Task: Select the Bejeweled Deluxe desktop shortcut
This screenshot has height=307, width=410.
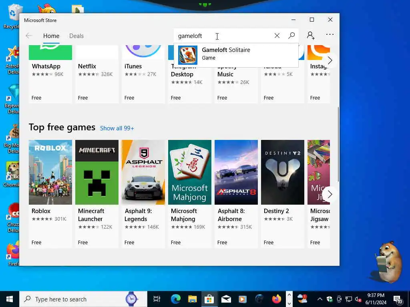Action: point(12,99)
